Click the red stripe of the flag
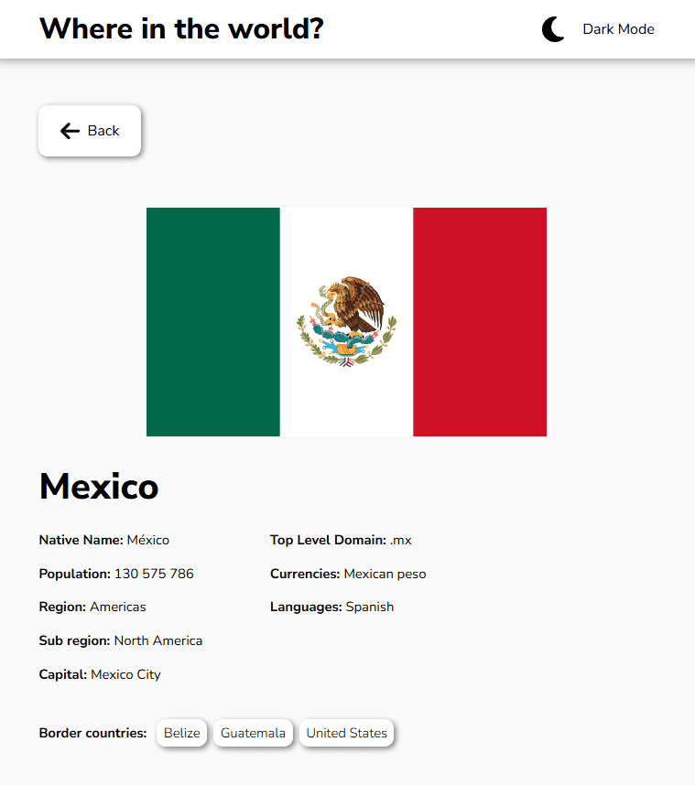This screenshot has width=695, height=785. [480, 322]
